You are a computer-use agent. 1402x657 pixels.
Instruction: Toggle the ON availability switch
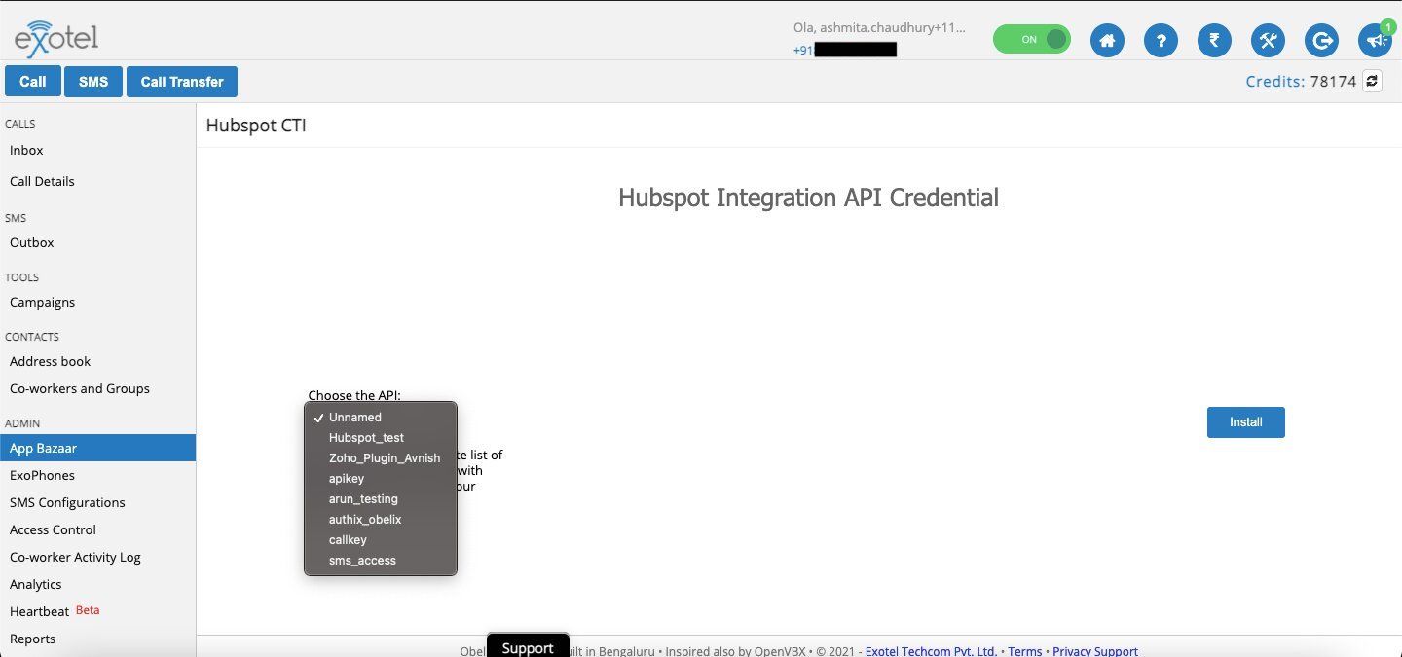click(1031, 39)
